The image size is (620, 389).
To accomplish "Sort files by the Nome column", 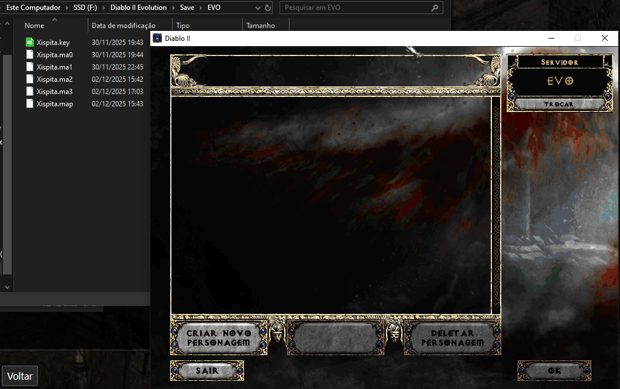I will coord(35,26).
